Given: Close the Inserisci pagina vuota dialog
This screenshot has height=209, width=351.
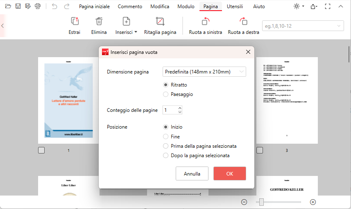Looking at the screenshot, I should coord(248,52).
